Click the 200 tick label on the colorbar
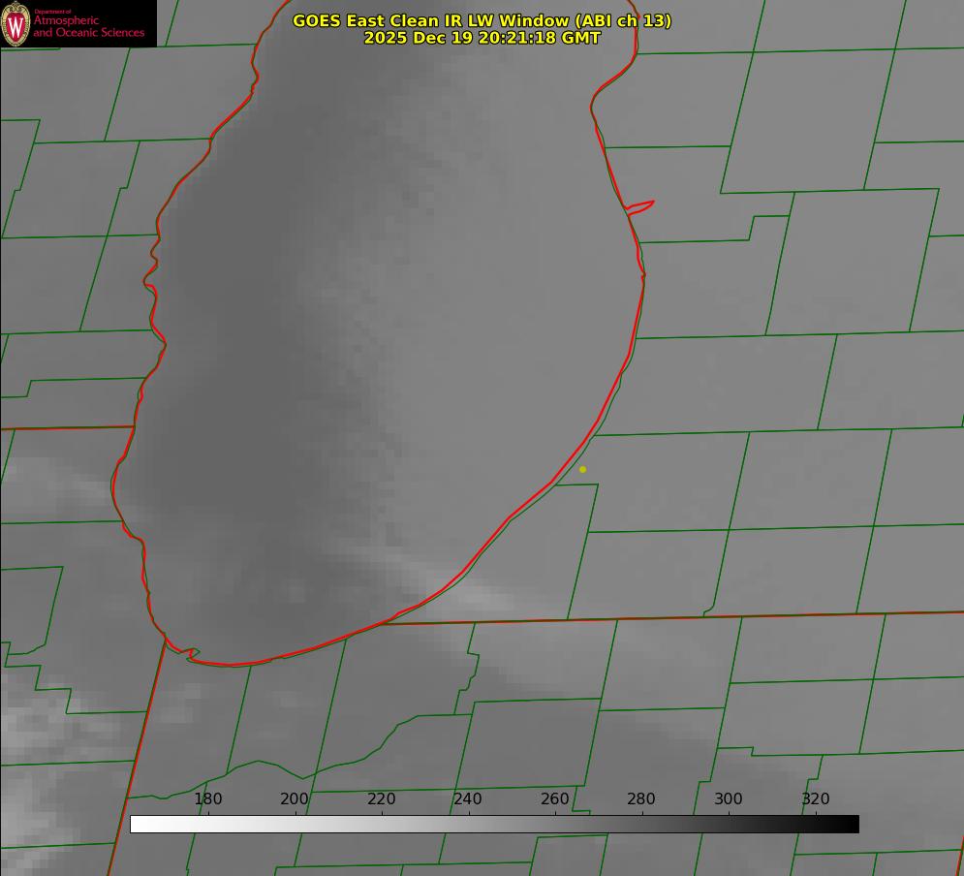The width and height of the screenshot is (964, 876). (x=295, y=798)
